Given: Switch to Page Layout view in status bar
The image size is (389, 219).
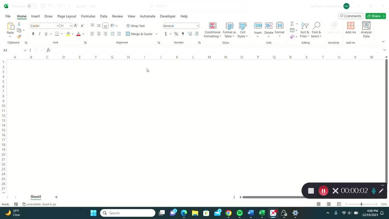Looking at the screenshot, I should (329, 204).
